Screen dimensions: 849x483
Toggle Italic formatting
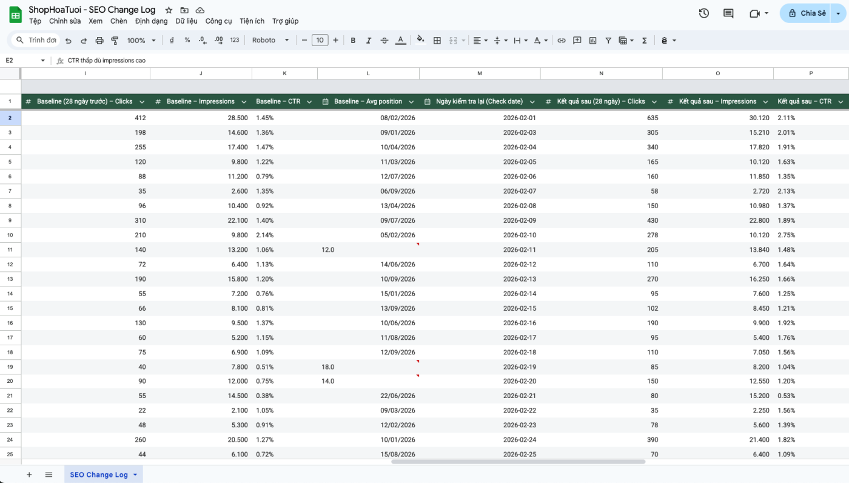tap(369, 41)
